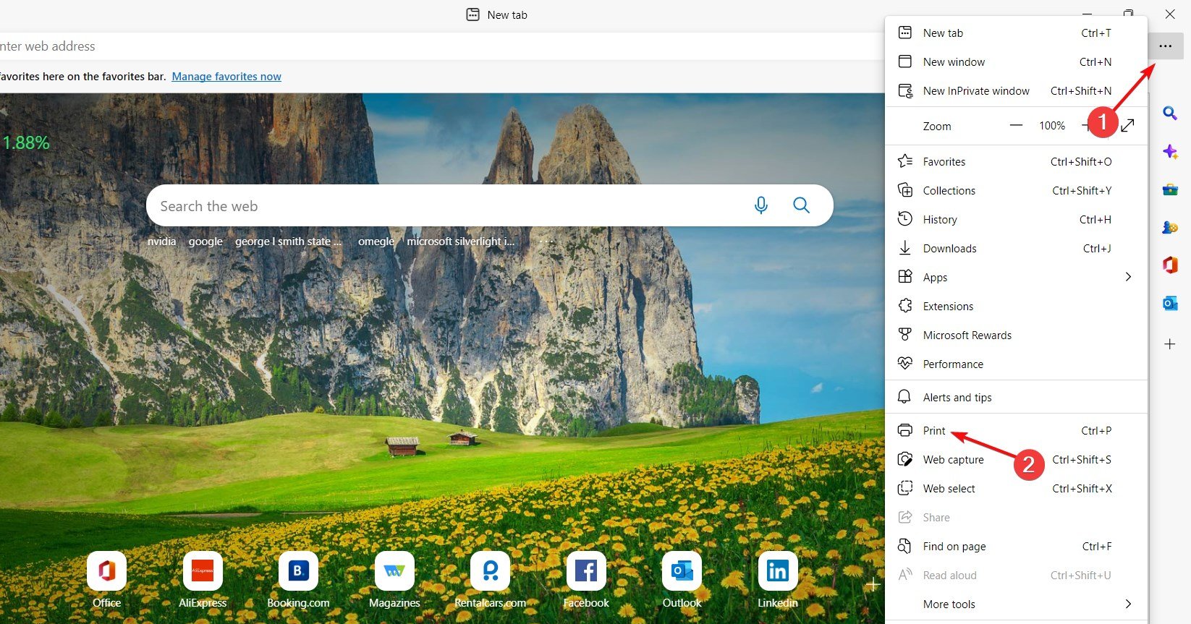1191x624 pixels.
Task: Open more suggested searches ellipsis
Action: click(546, 242)
